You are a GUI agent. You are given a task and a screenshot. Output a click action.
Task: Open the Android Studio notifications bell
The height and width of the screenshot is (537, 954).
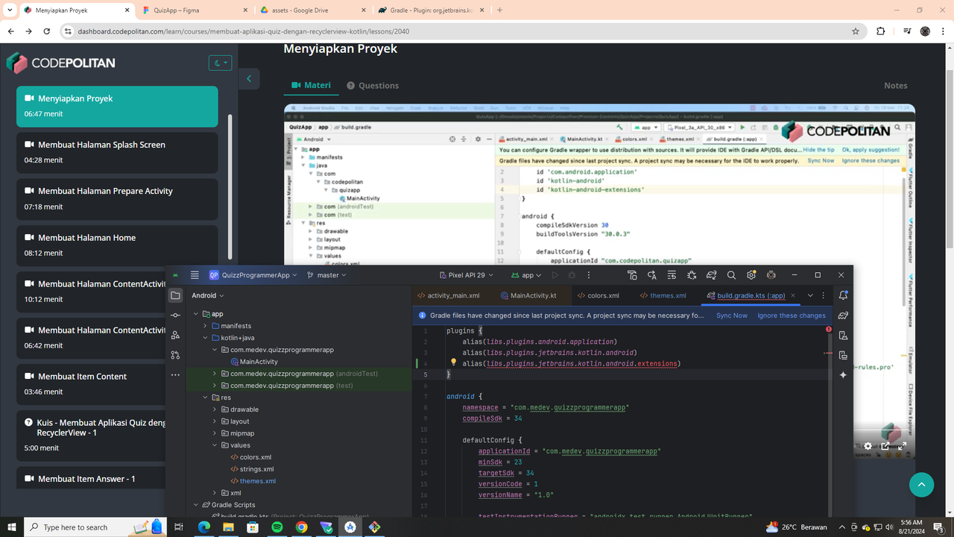point(843,295)
